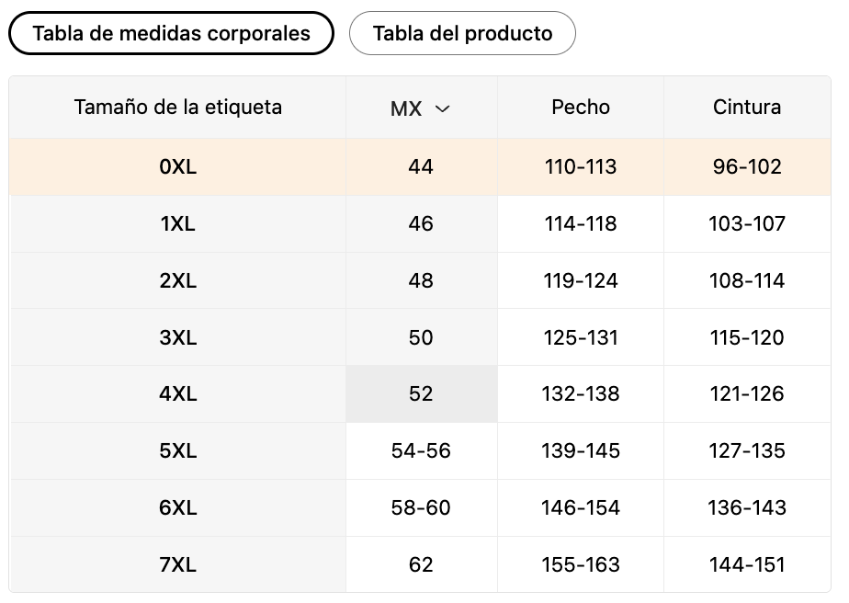The height and width of the screenshot is (603, 849).
Task: Select the highlighted 0XL size row
Action: pyautogui.click(x=420, y=167)
